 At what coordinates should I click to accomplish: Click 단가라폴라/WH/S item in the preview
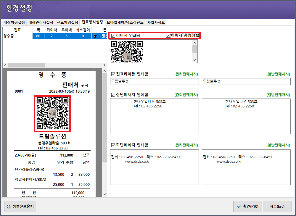click(29, 170)
